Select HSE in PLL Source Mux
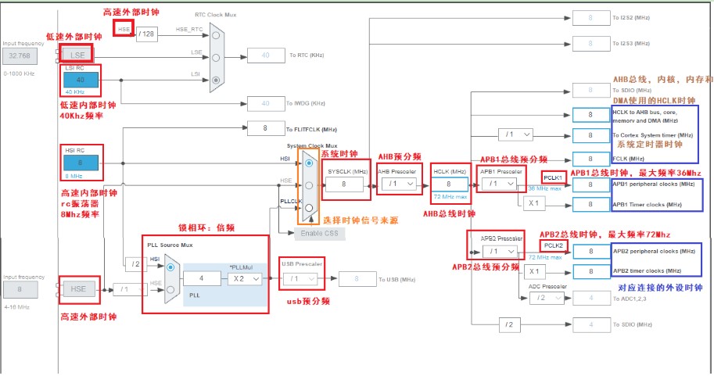714x383 pixels. (170, 289)
